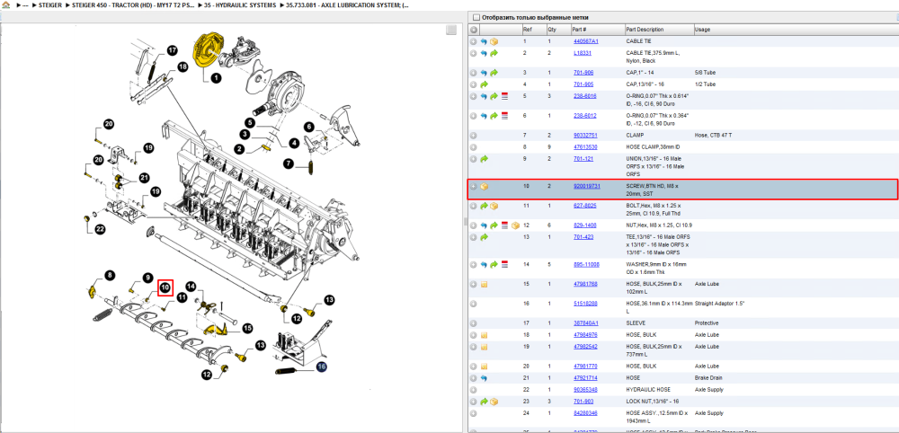
Task: Go to home via the breadcrumb house icon
Action: pos(5,4)
